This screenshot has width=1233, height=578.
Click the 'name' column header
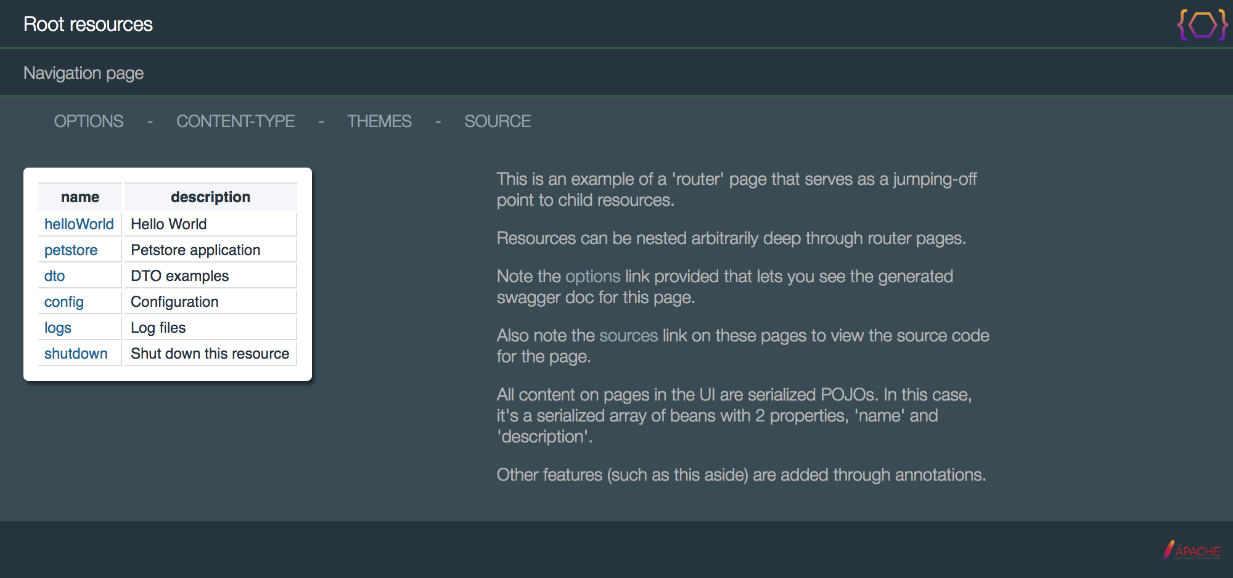pyautogui.click(x=80, y=197)
